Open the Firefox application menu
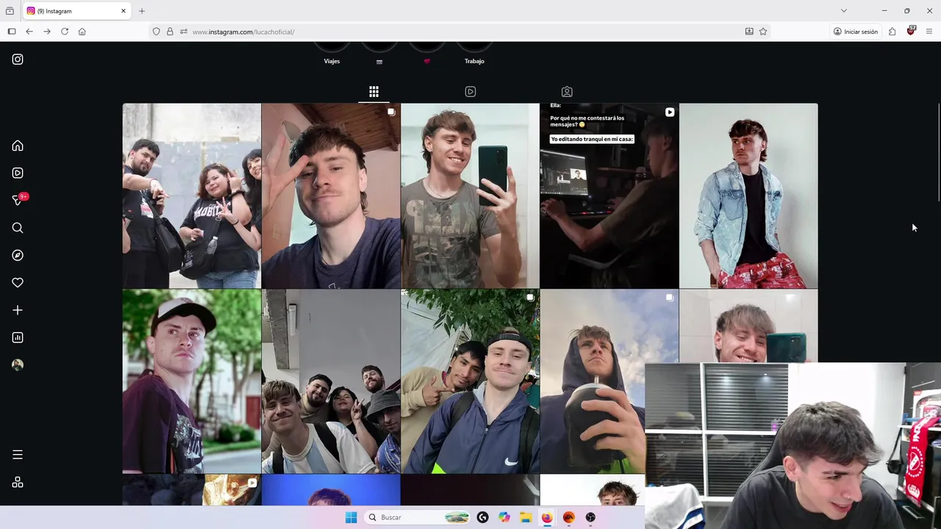 click(x=929, y=32)
